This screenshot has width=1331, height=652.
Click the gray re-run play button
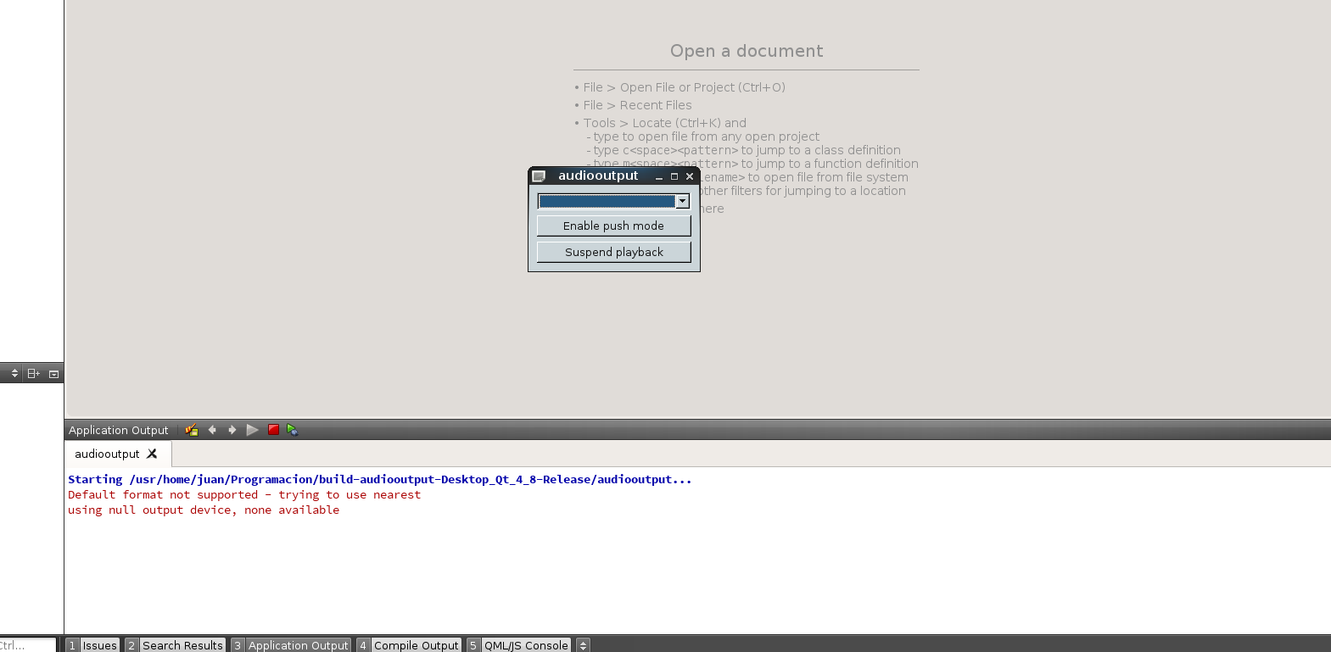tap(253, 430)
